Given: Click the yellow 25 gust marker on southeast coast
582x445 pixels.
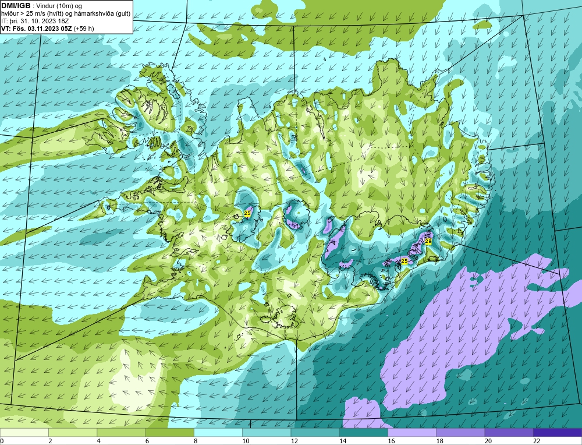Looking at the screenshot, I should 404,261.
